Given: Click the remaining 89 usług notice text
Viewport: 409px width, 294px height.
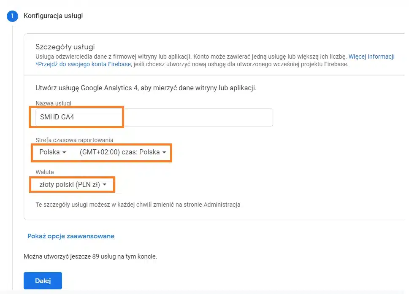Looking at the screenshot, I should click(90, 256).
